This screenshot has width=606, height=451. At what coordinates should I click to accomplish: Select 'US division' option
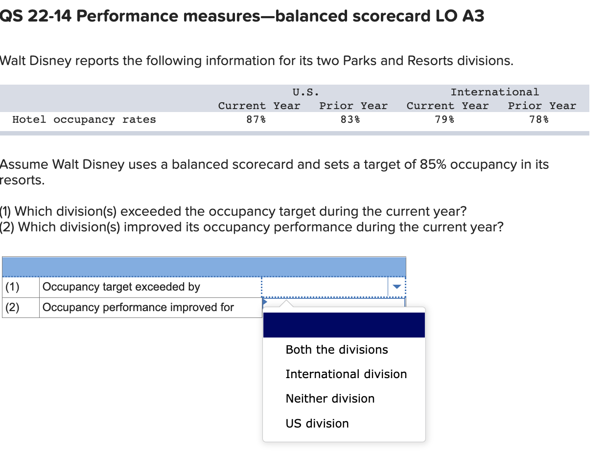[317, 423]
